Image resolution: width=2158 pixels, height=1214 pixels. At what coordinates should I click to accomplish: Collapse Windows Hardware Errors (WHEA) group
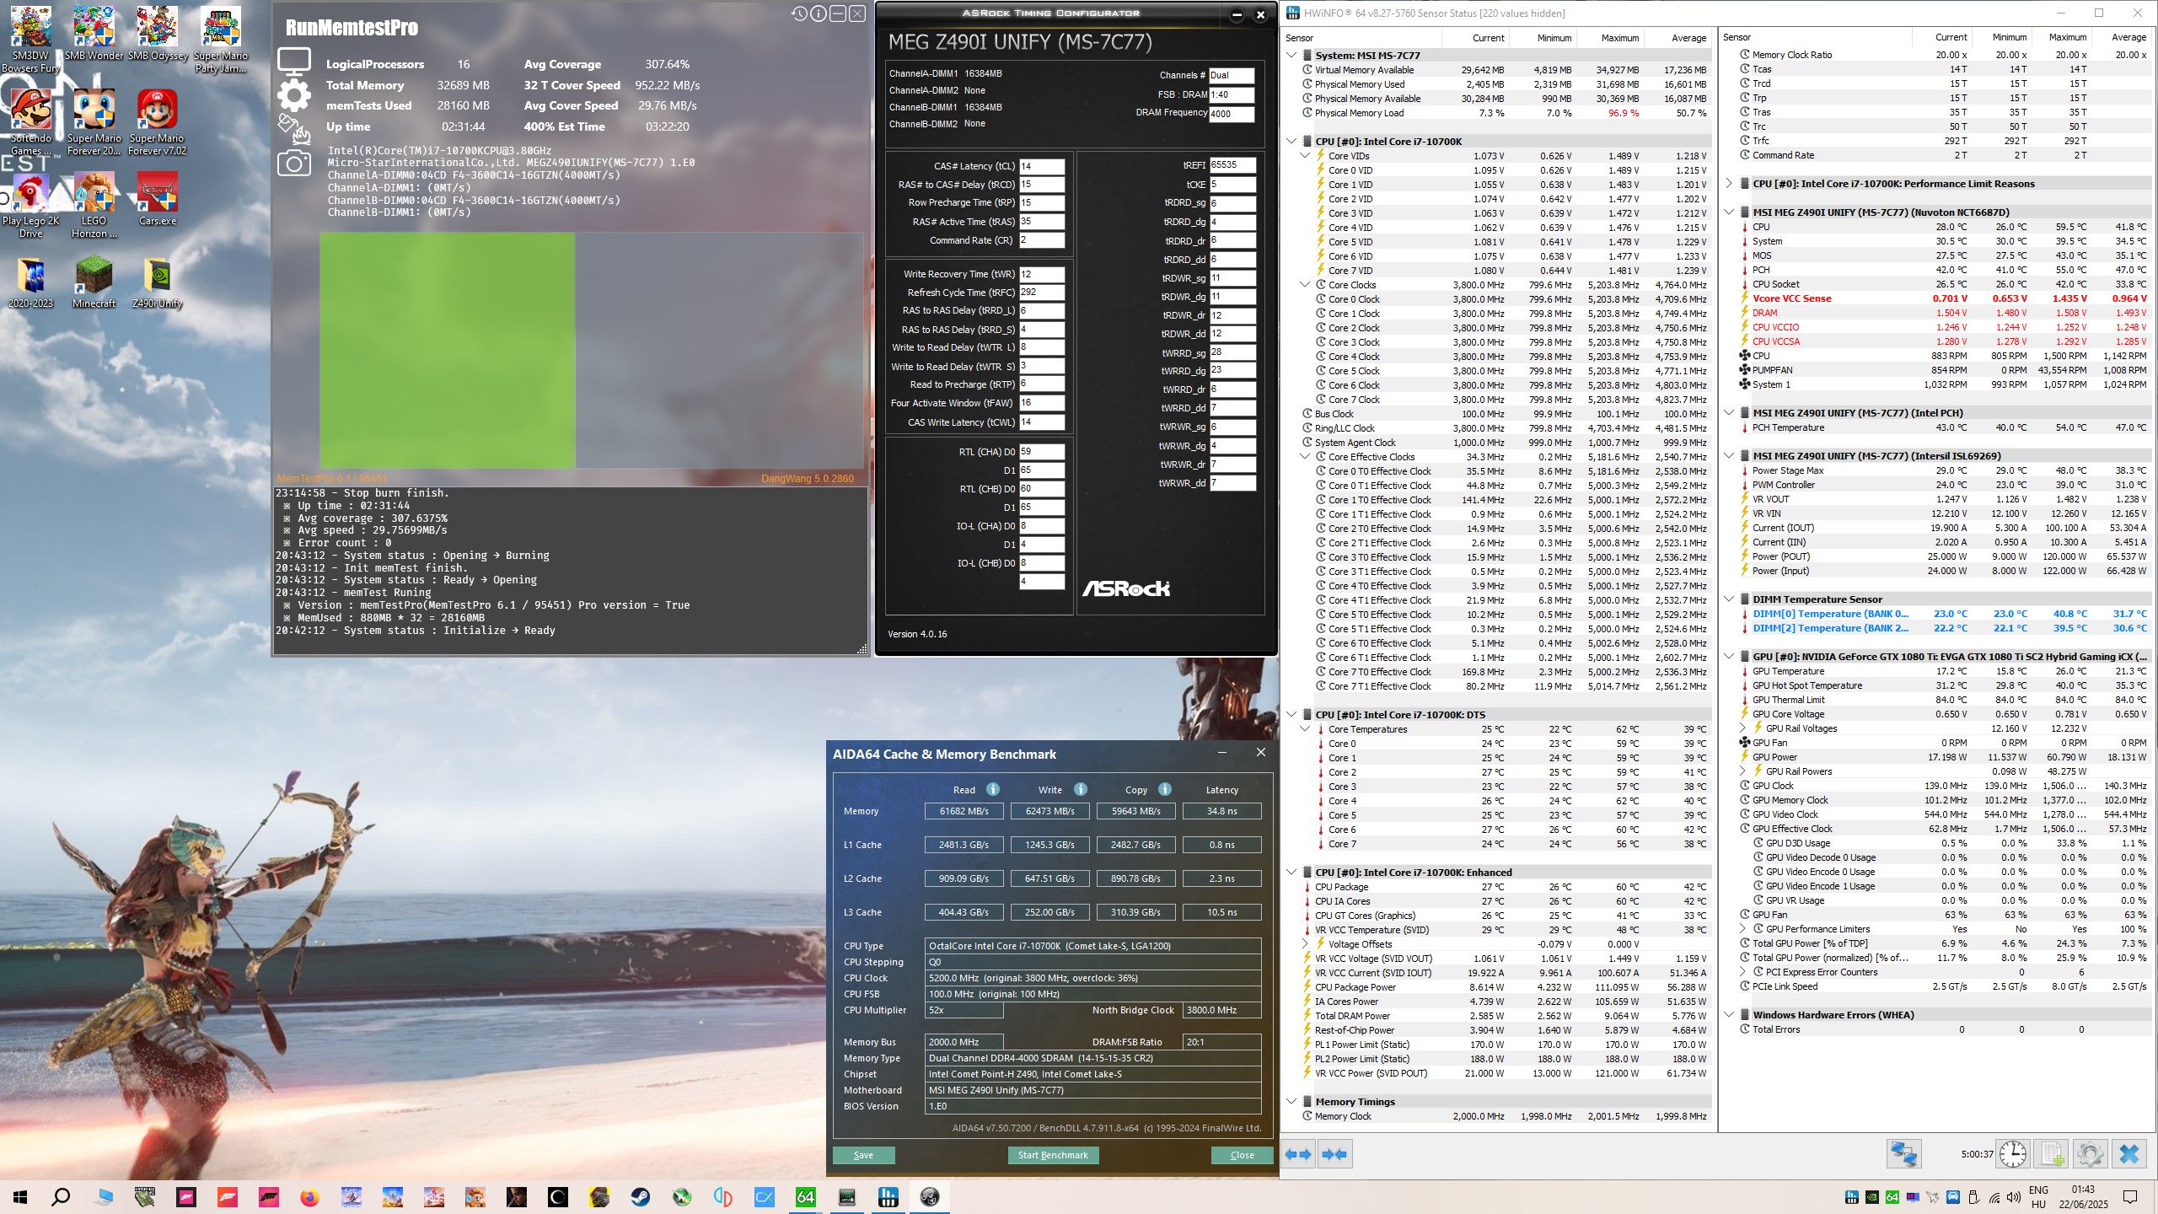(x=1730, y=1015)
